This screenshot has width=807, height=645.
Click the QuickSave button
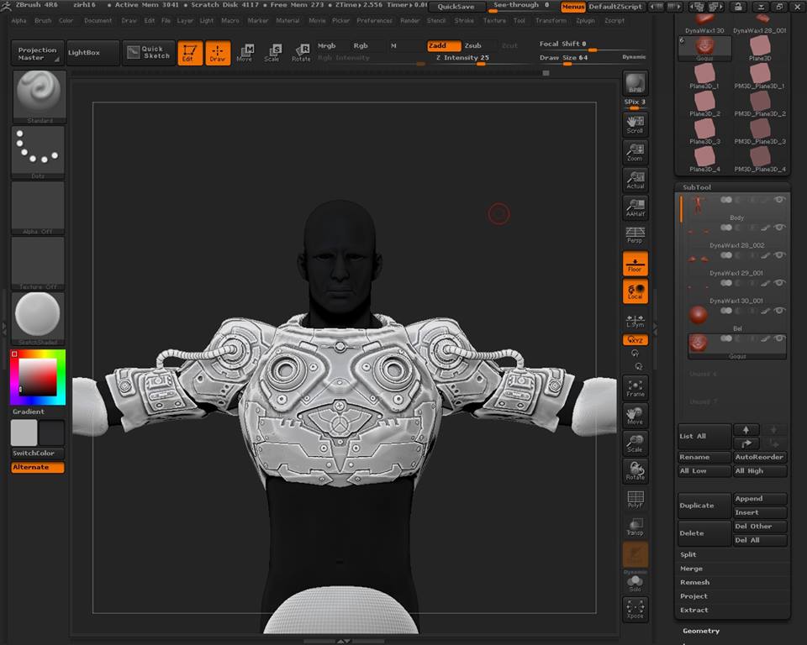tap(456, 7)
